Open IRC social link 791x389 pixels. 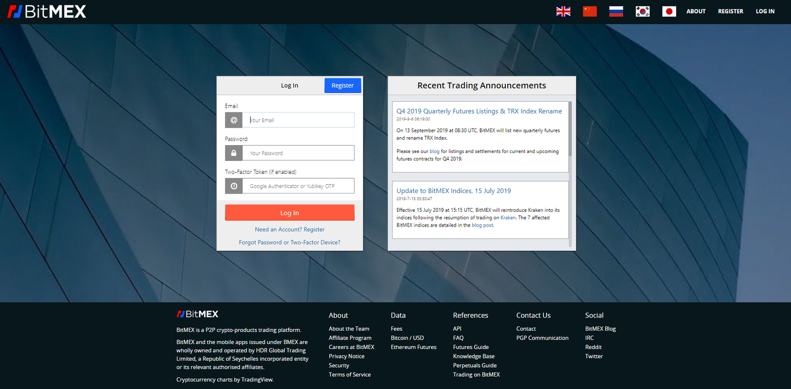[x=589, y=338]
